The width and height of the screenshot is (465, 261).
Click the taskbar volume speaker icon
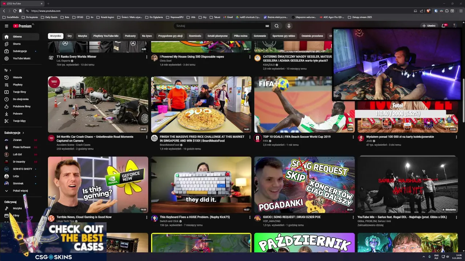tap(447, 257)
